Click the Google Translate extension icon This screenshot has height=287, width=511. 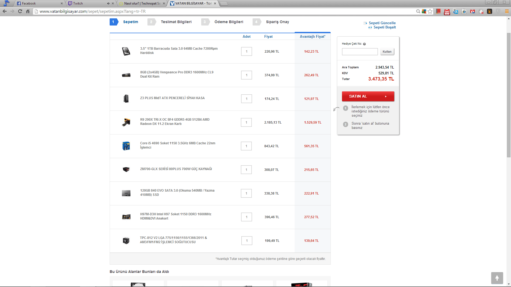coord(456,11)
